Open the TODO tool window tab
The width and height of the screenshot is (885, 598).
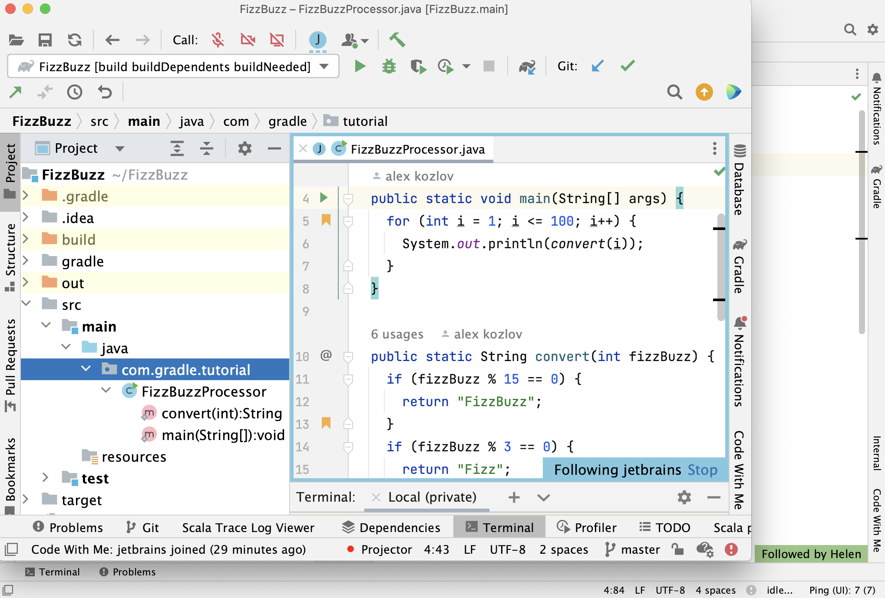(664, 528)
